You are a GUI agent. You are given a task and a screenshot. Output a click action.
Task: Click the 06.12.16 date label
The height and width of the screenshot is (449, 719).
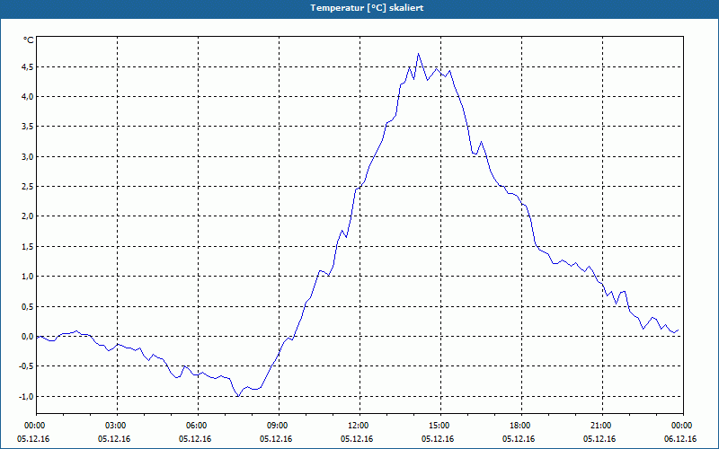click(x=680, y=439)
